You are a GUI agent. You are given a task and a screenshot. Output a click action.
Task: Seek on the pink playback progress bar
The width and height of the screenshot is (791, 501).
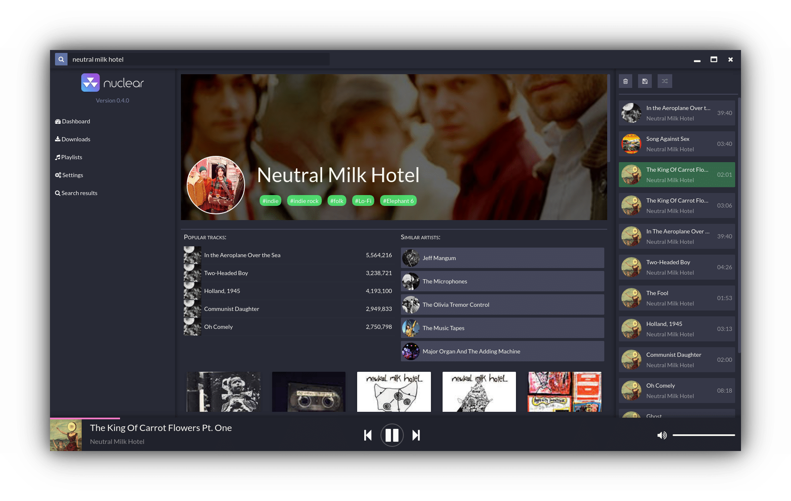pyautogui.click(x=85, y=418)
